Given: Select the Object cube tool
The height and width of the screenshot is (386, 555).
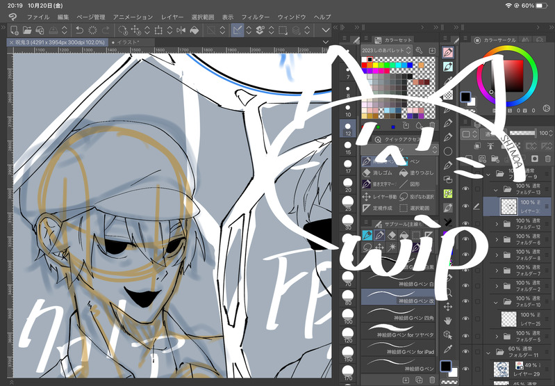Looking at the screenshot, I should (x=448, y=335).
